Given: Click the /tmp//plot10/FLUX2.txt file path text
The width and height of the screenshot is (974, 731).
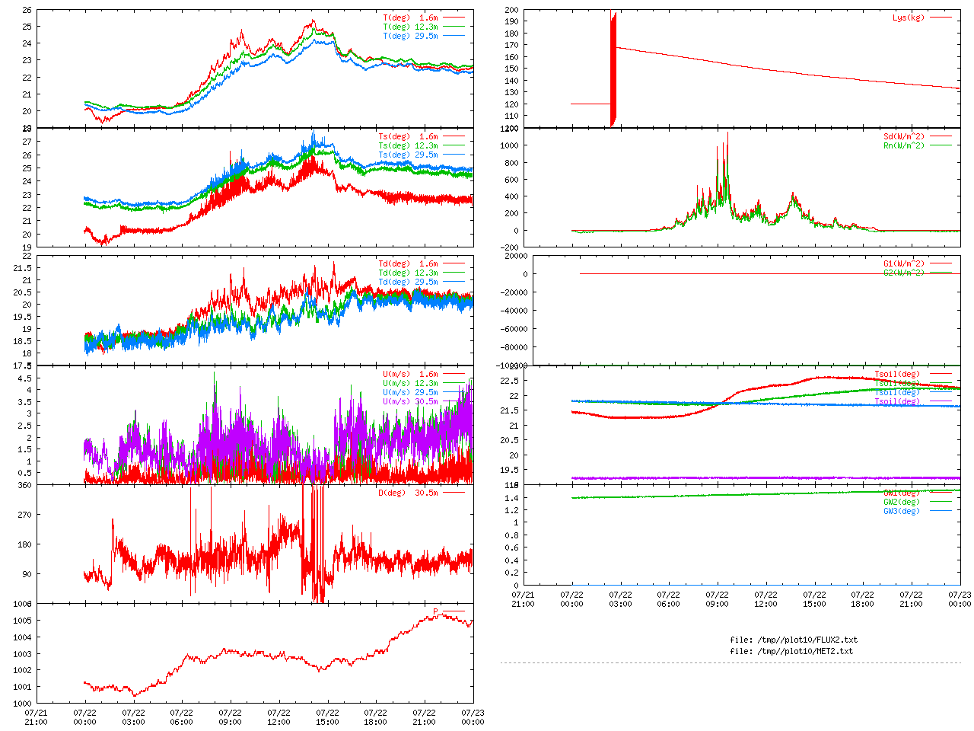Looking at the screenshot, I should [x=794, y=640].
